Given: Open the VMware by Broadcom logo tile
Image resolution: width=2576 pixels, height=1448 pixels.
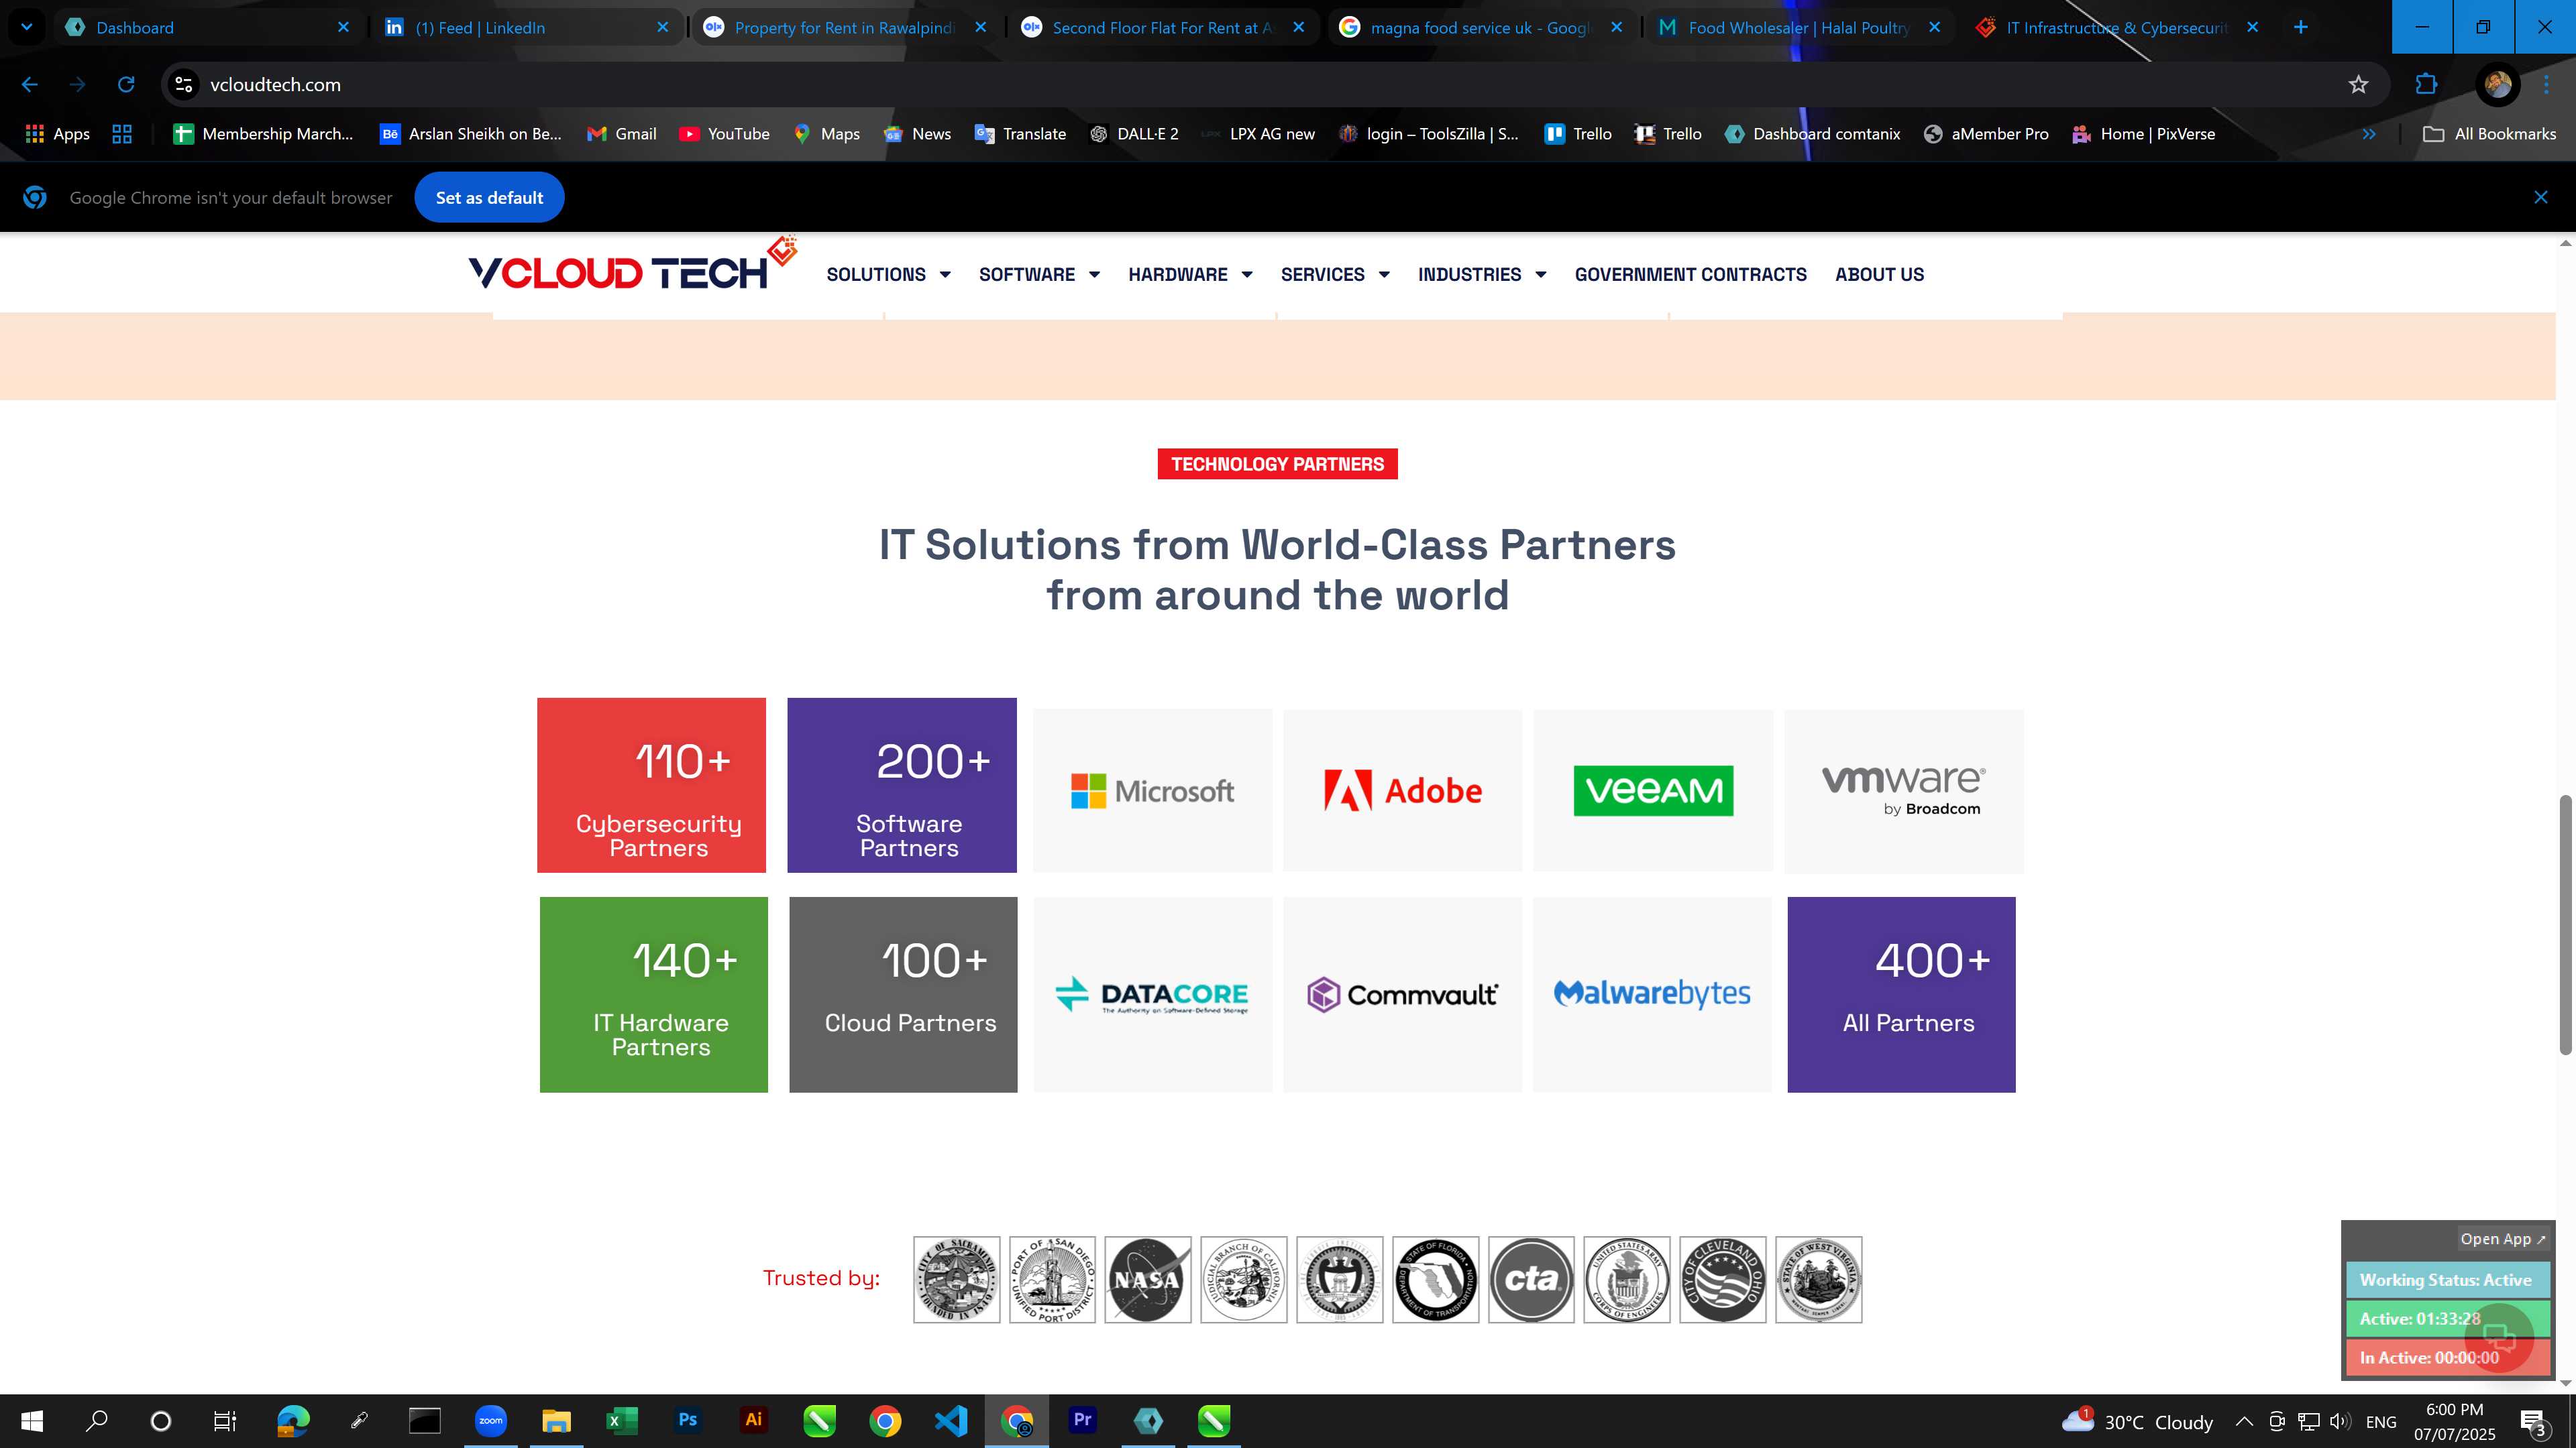Looking at the screenshot, I should tap(1903, 790).
